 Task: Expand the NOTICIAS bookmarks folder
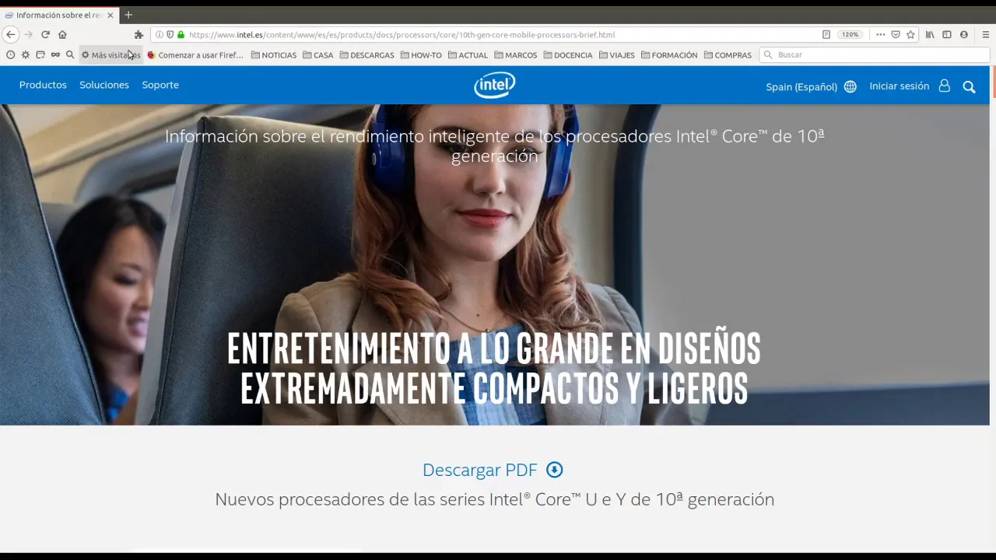(x=274, y=55)
